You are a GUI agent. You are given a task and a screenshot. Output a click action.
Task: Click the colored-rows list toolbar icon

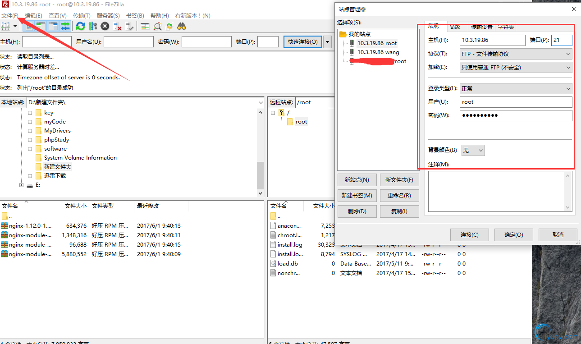tap(145, 26)
